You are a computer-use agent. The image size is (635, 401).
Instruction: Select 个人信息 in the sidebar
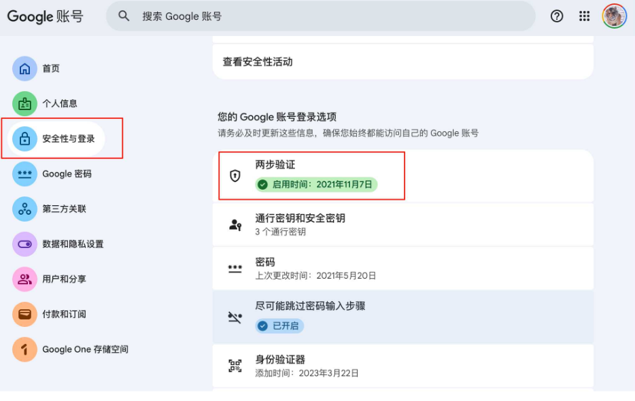(59, 104)
